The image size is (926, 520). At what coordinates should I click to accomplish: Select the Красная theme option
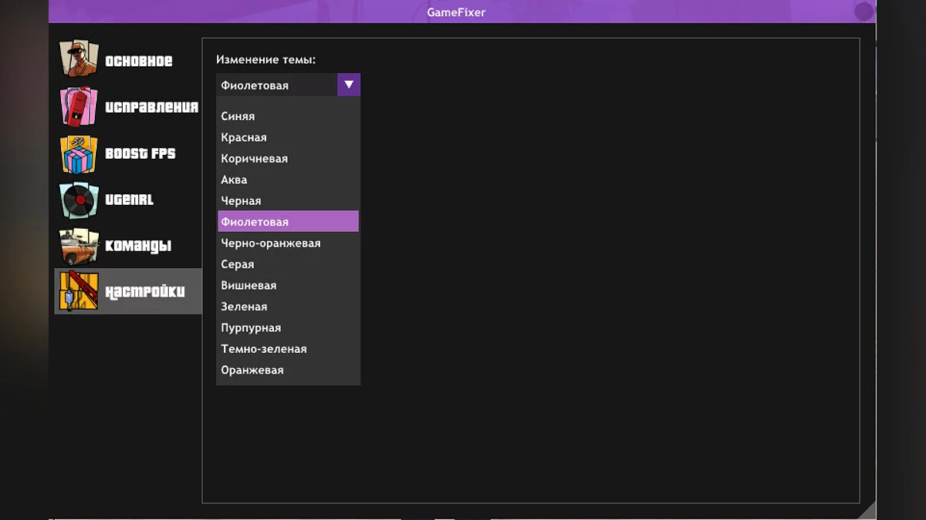point(244,137)
